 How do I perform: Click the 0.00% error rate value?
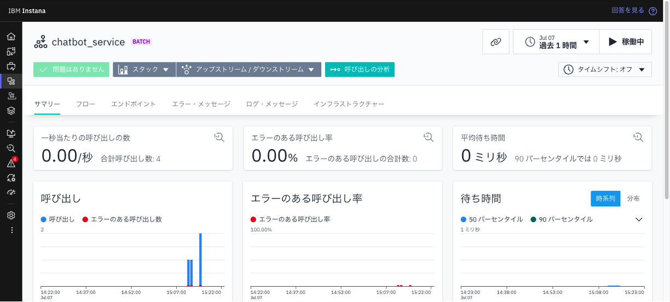[275, 156]
